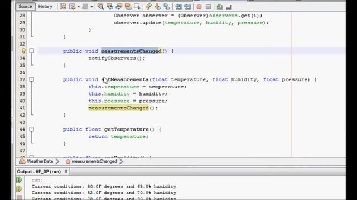This screenshot has width=357, height=200.
Task: Find the previous occurrence
Action: click(x=110, y=7)
